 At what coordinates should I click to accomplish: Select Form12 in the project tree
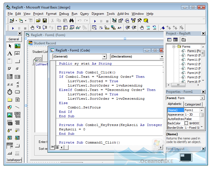coord(192,64)
